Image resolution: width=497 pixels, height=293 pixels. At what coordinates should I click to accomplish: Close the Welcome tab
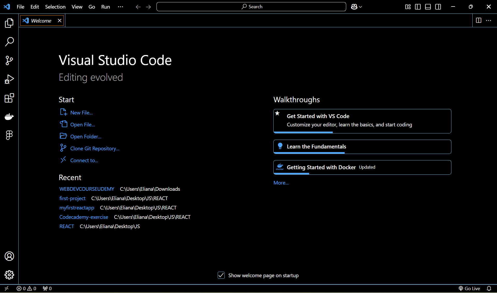(x=59, y=21)
